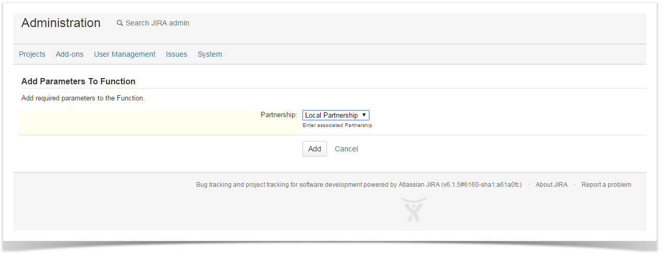Click the Enter associated Partnership hint text
Viewport: 664px width, 256px height.
[x=337, y=125]
